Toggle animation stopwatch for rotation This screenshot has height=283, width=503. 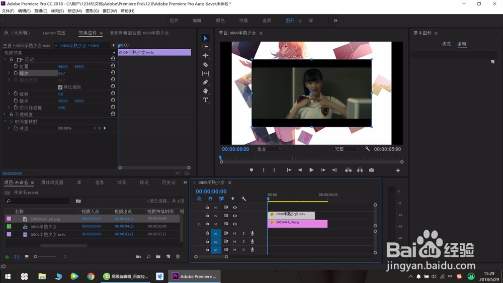coord(16,93)
